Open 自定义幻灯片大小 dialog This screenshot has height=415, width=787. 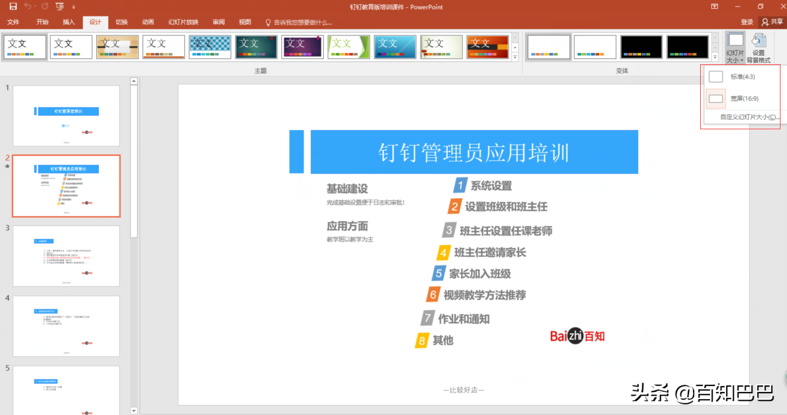coord(749,117)
